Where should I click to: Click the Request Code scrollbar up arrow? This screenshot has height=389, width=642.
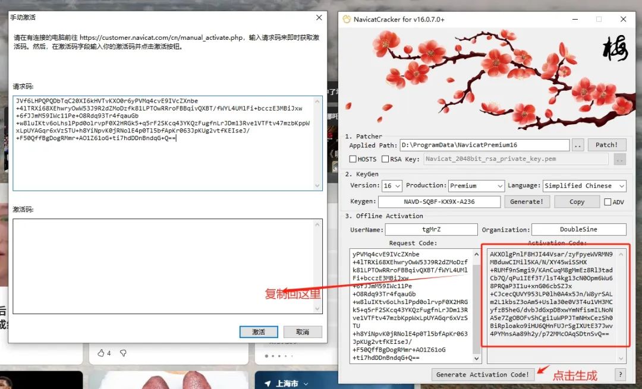pos(477,254)
